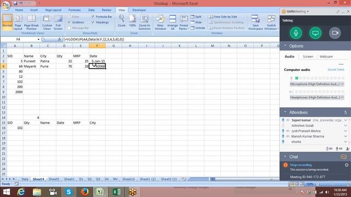Open recording settings gear icon
Image resolution: width=351 pixels, height=197 pixels.
[347, 165]
